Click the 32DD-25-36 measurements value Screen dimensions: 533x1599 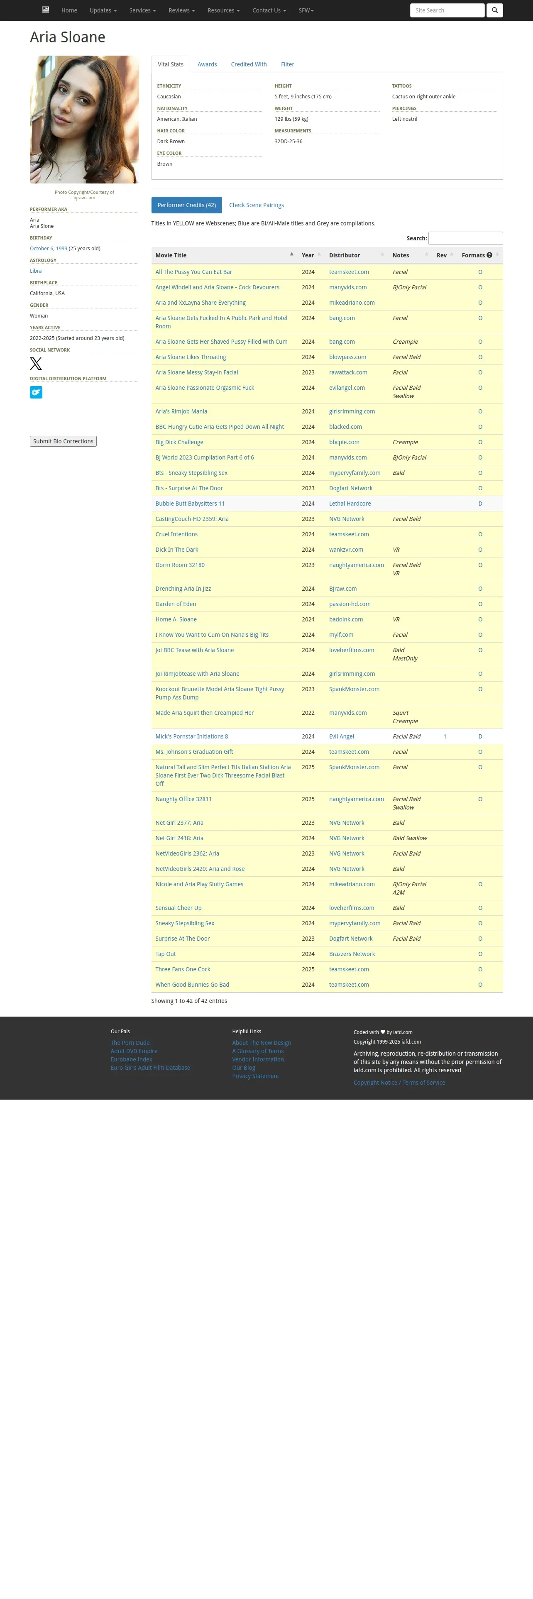[x=289, y=142]
